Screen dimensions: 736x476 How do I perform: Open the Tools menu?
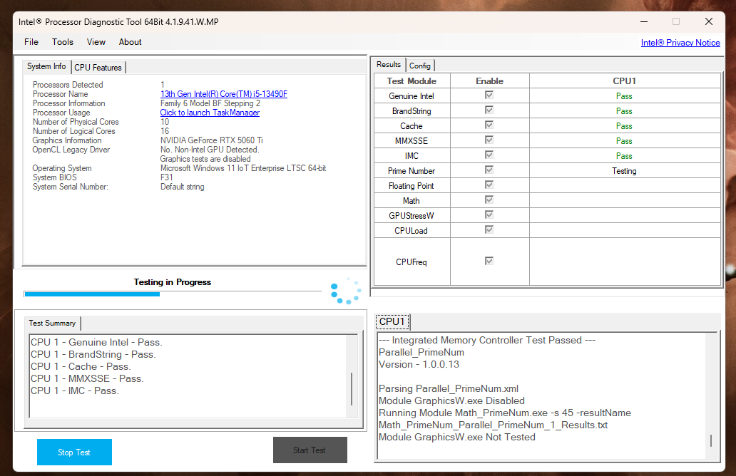(x=63, y=42)
